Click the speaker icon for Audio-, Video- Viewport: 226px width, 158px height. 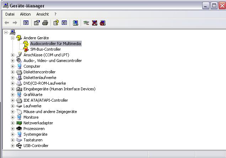click(19, 61)
